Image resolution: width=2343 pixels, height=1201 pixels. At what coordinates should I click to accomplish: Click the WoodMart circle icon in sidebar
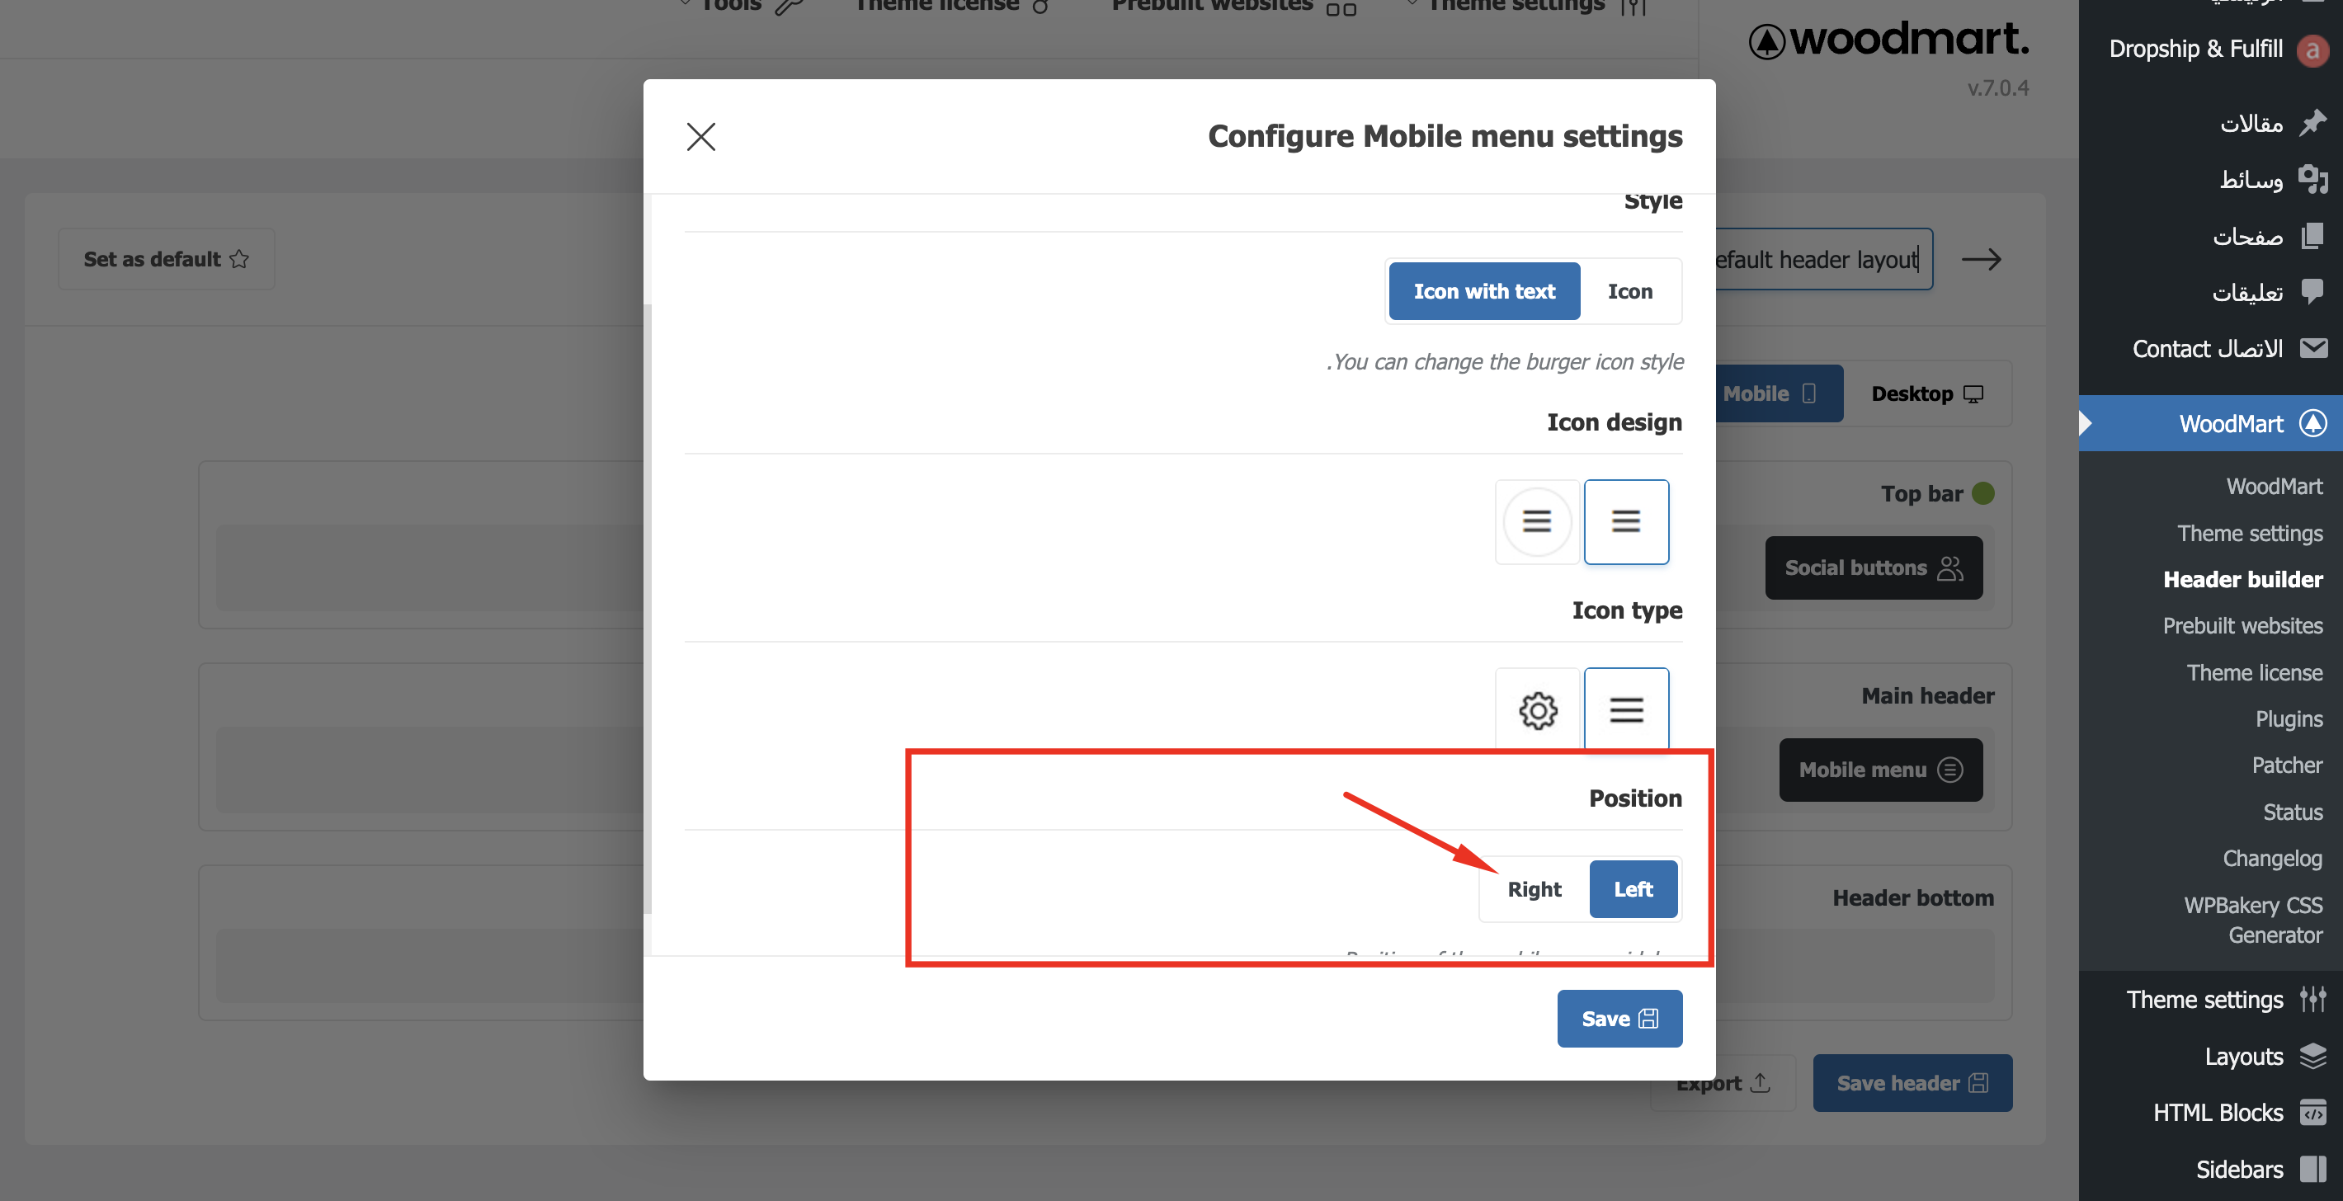tap(2312, 423)
